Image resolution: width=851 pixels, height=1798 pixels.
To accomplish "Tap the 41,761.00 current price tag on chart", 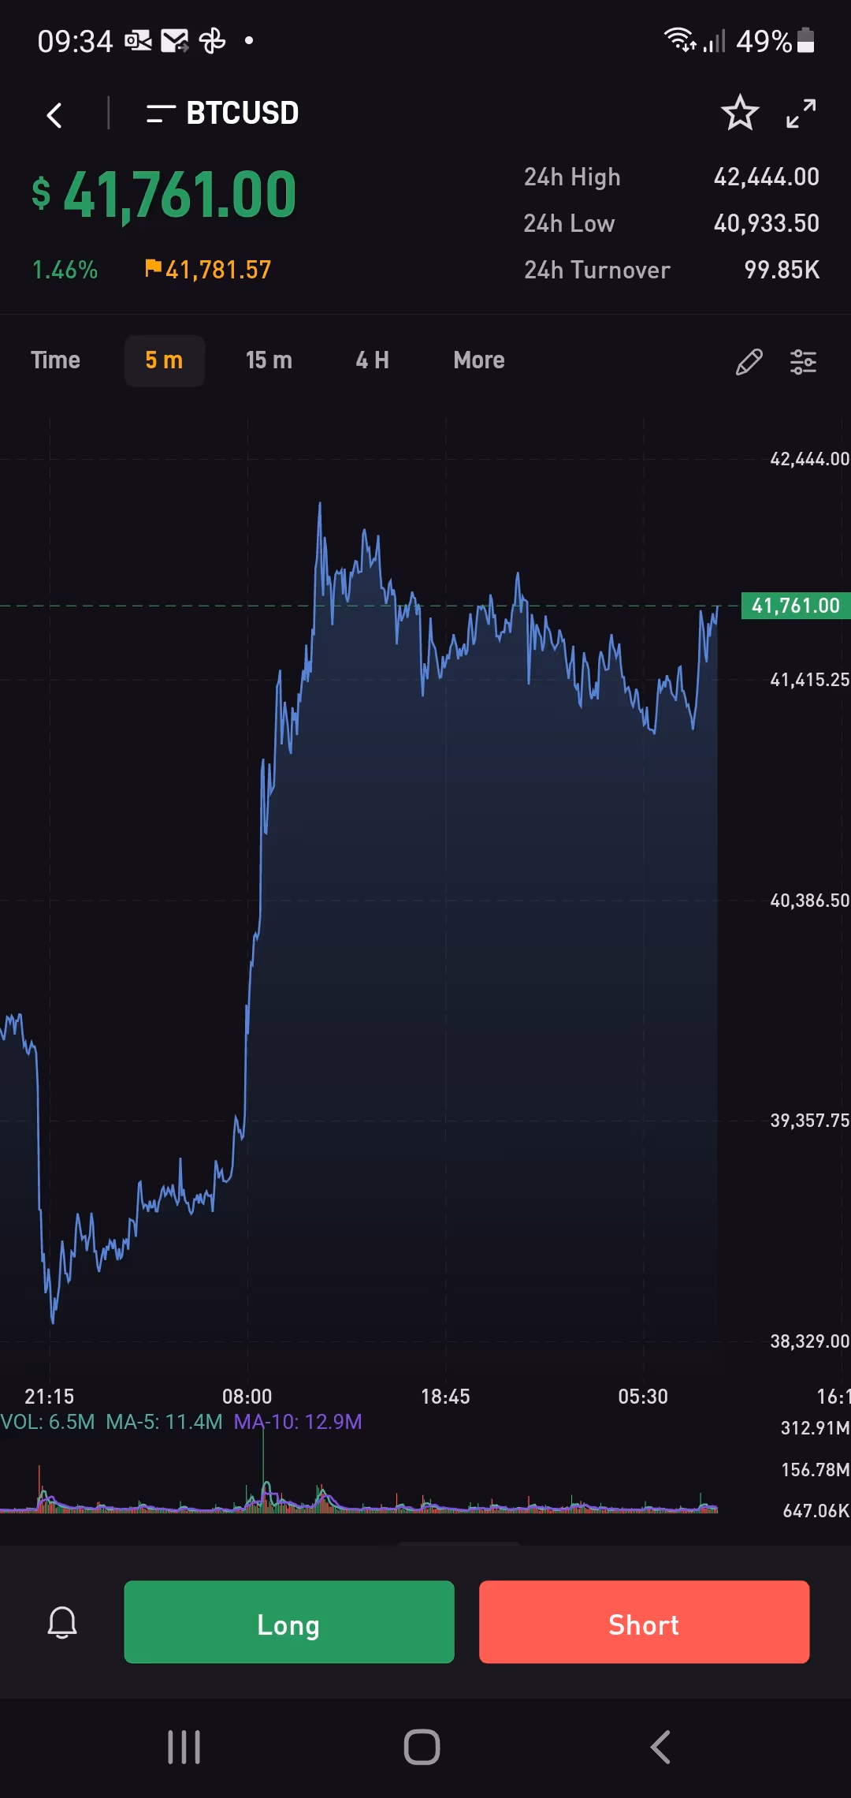I will [796, 606].
